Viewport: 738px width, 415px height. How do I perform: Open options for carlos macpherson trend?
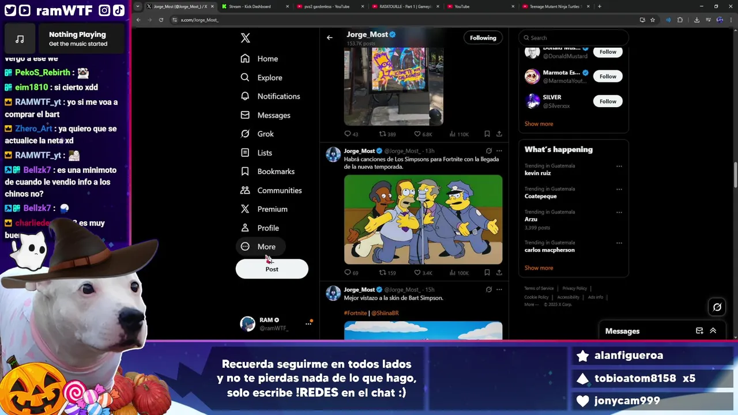coord(619,243)
